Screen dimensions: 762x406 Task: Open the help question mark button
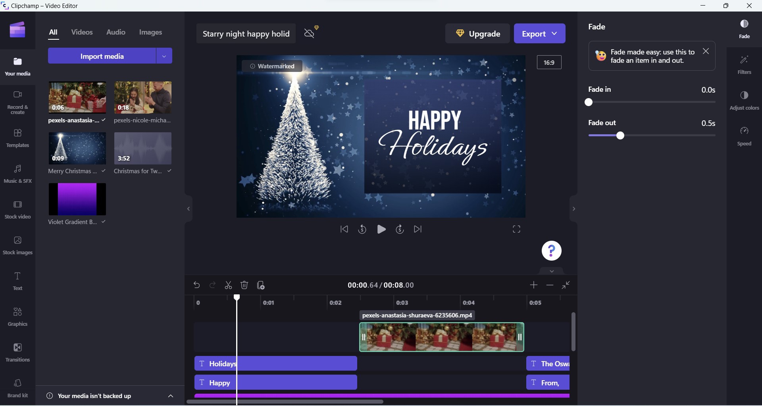[x=552, y=251]
